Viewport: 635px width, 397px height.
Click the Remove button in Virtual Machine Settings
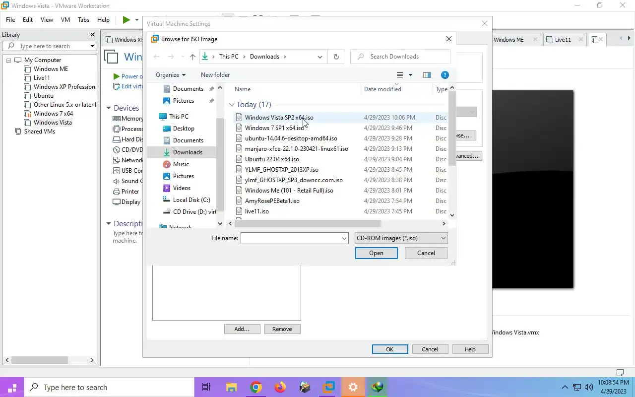click(282, 329)
